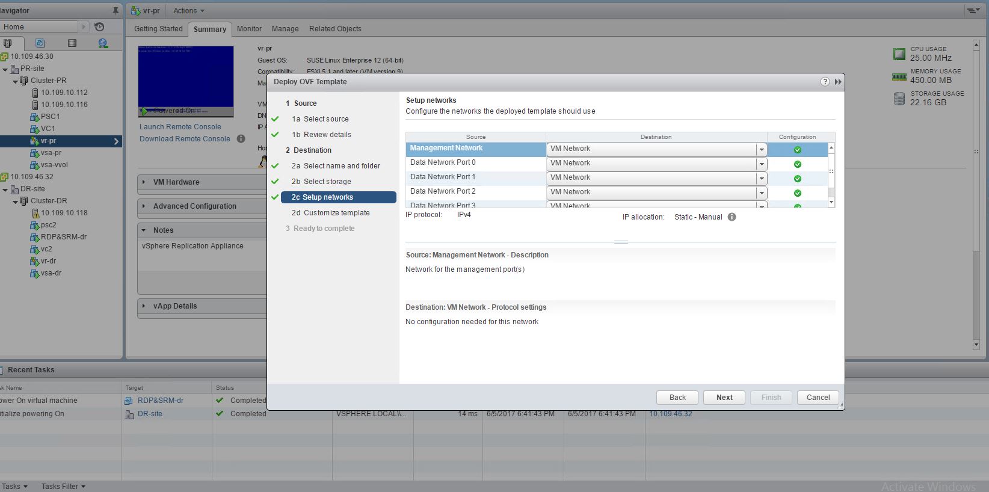Click the help question mark icon in dialog
This screenshot has height=492, width=989.
pyautogui.click(x=825, y=82)
